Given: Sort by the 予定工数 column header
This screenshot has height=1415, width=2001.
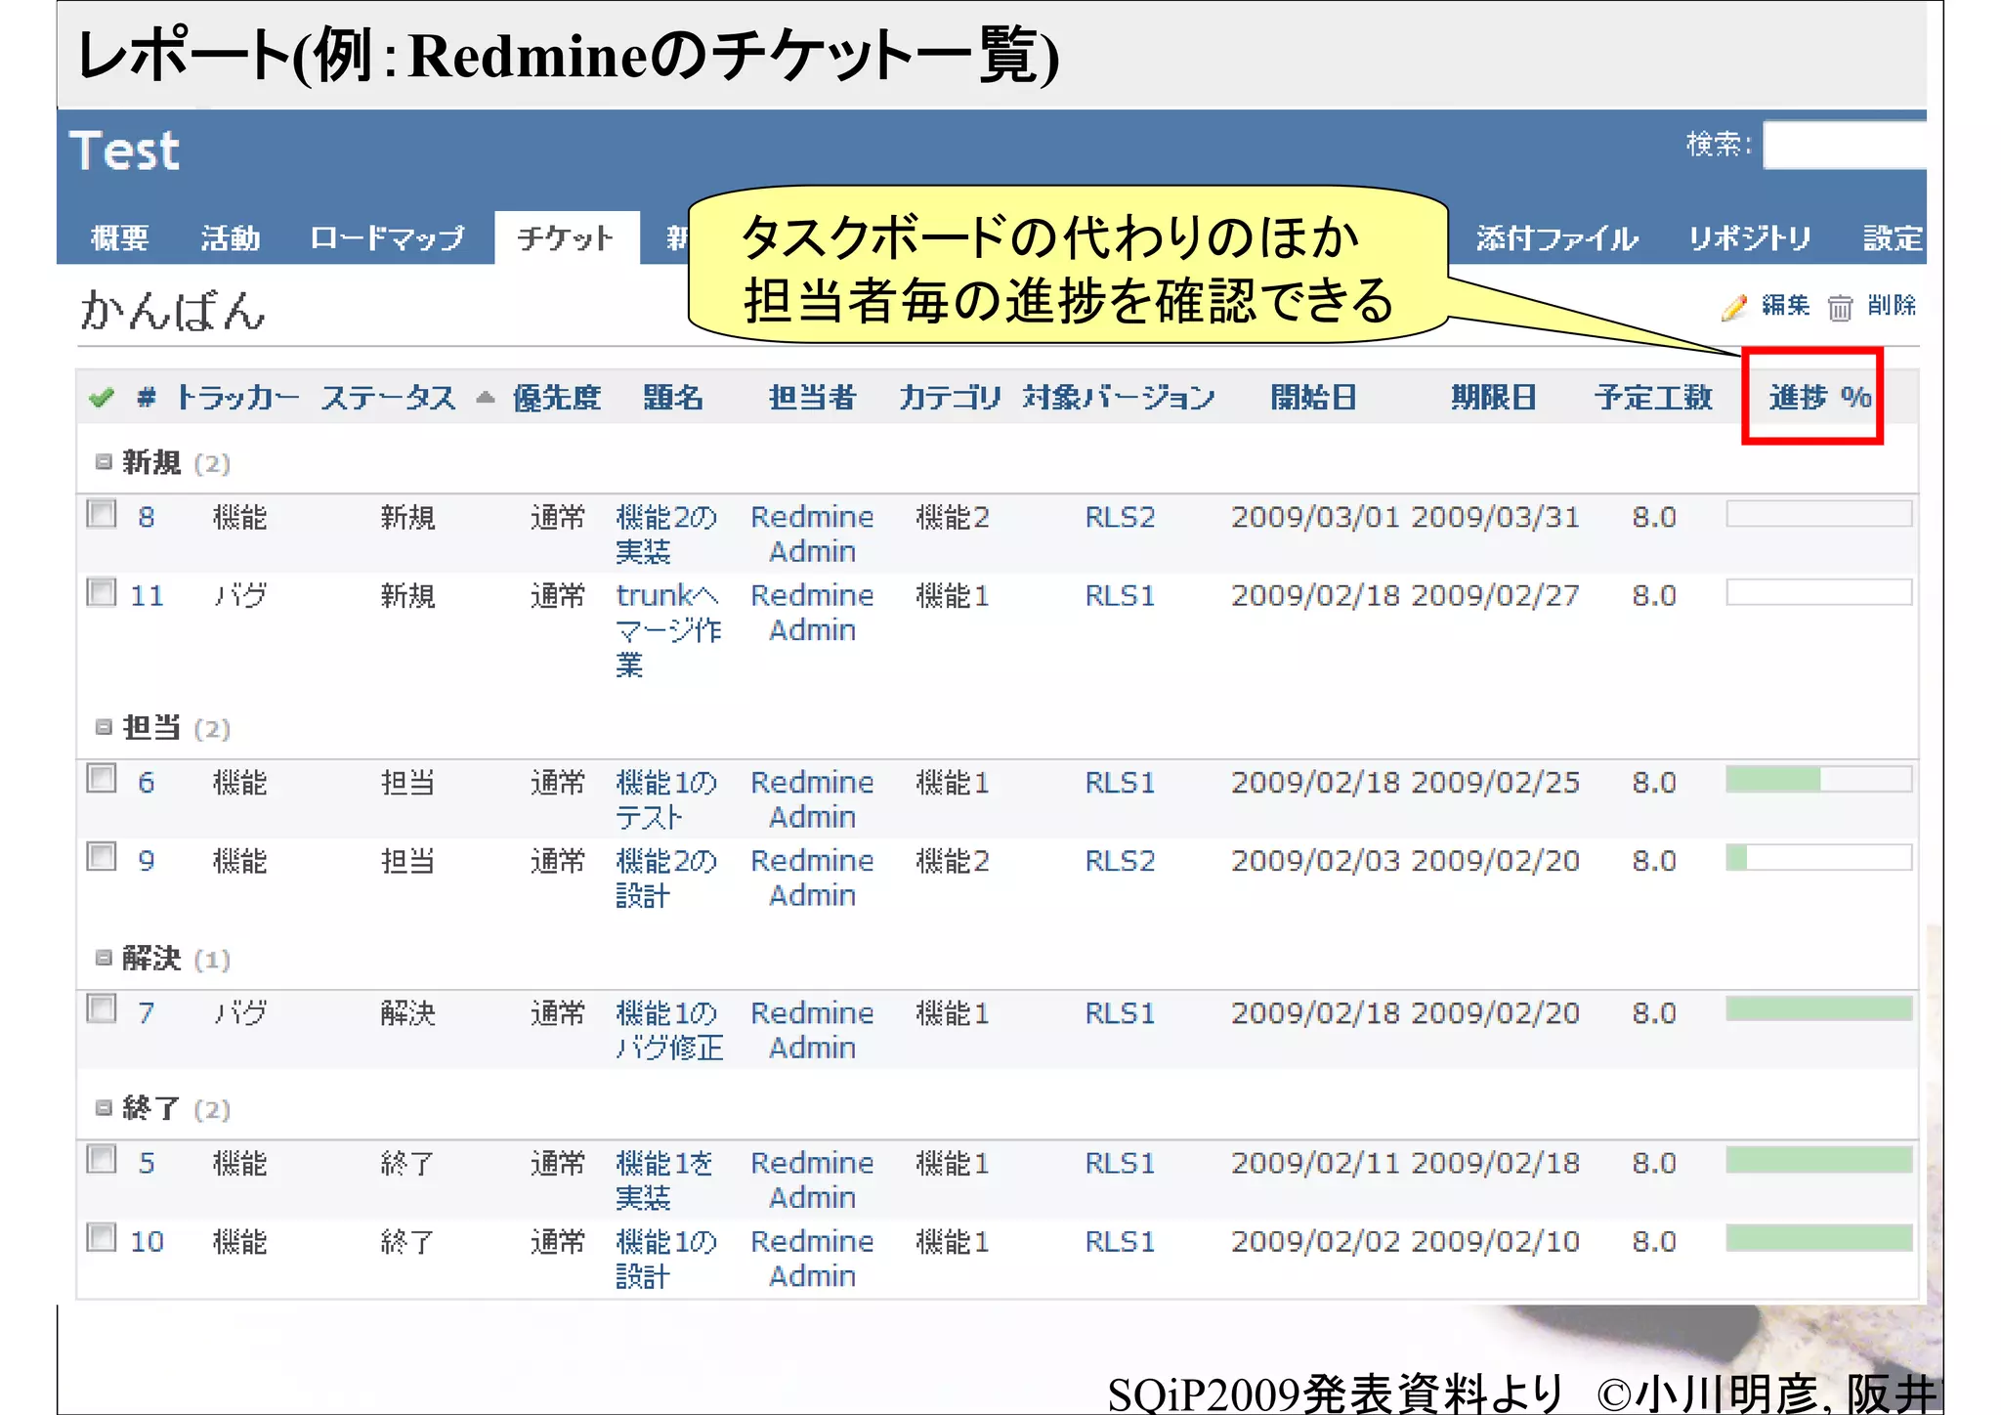Looking at the screenshot, I should [x=1653, y=397].
